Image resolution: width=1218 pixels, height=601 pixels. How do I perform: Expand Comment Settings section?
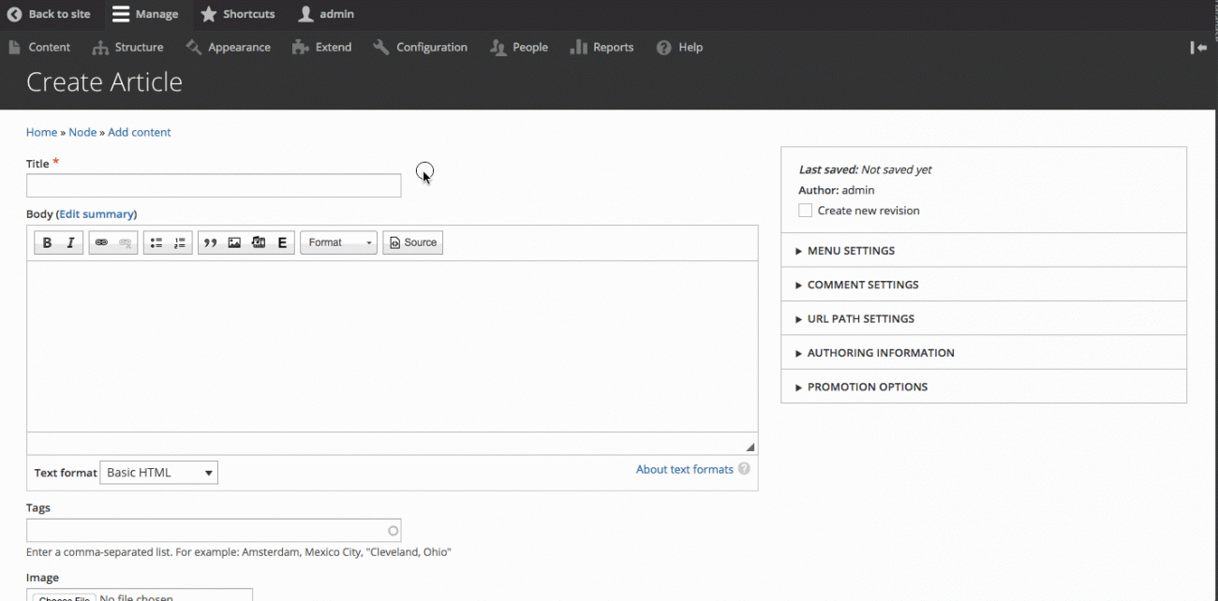click(984, 285)
